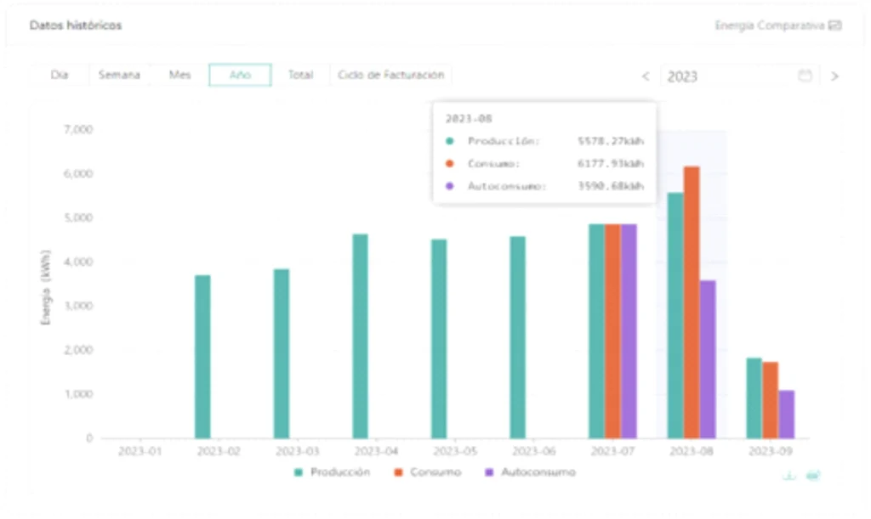Viewport: 871px width, 519px height.
Task: Open the Energía Comparativa link
Action: 770,25
